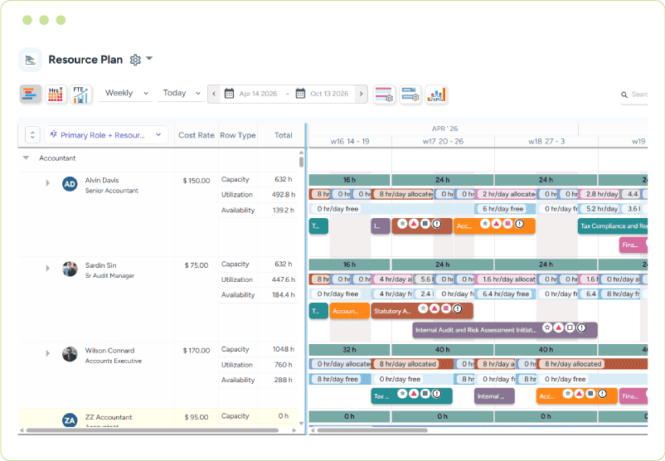Edit the Apr 14 2026 start date

[x=258, y=94]
